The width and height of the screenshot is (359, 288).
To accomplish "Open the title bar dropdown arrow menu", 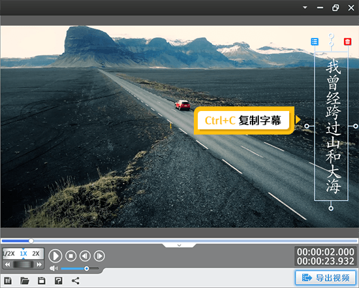I will [x=305, y=8].
